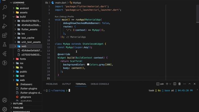The height and width of the screenshot is (112, 199).
Task: Click the @override annotation text
Action: coord(64,54)
